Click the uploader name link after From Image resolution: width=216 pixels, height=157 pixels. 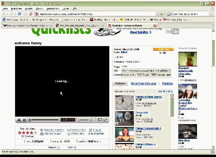click(x=124, y=52)
